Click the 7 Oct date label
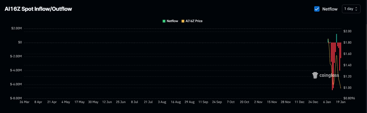367x113 pixels. pos(231,102)
